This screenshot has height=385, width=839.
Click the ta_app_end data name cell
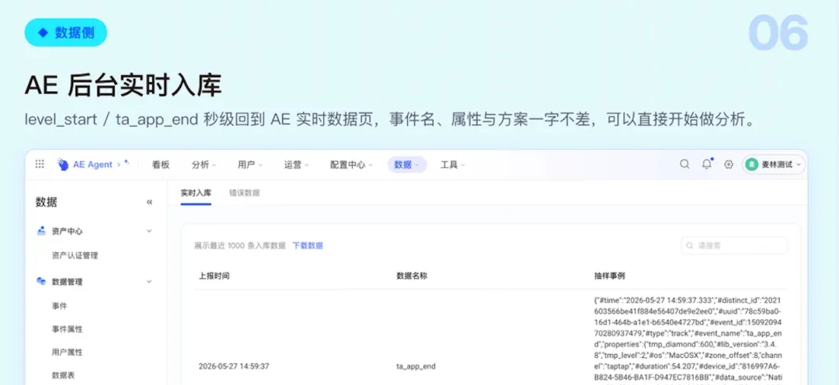[416, 366]
